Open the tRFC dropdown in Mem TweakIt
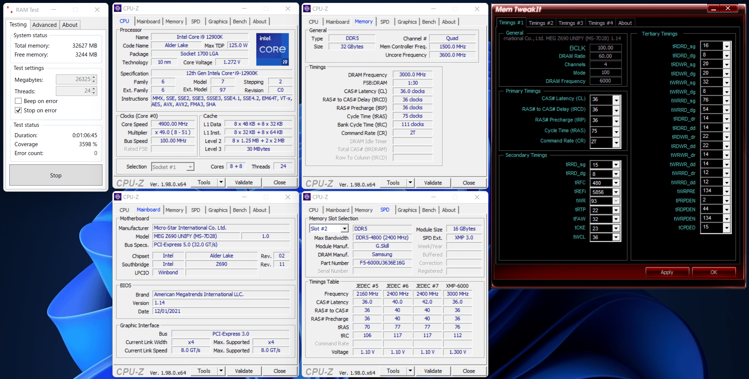 (x=616, y=183)
